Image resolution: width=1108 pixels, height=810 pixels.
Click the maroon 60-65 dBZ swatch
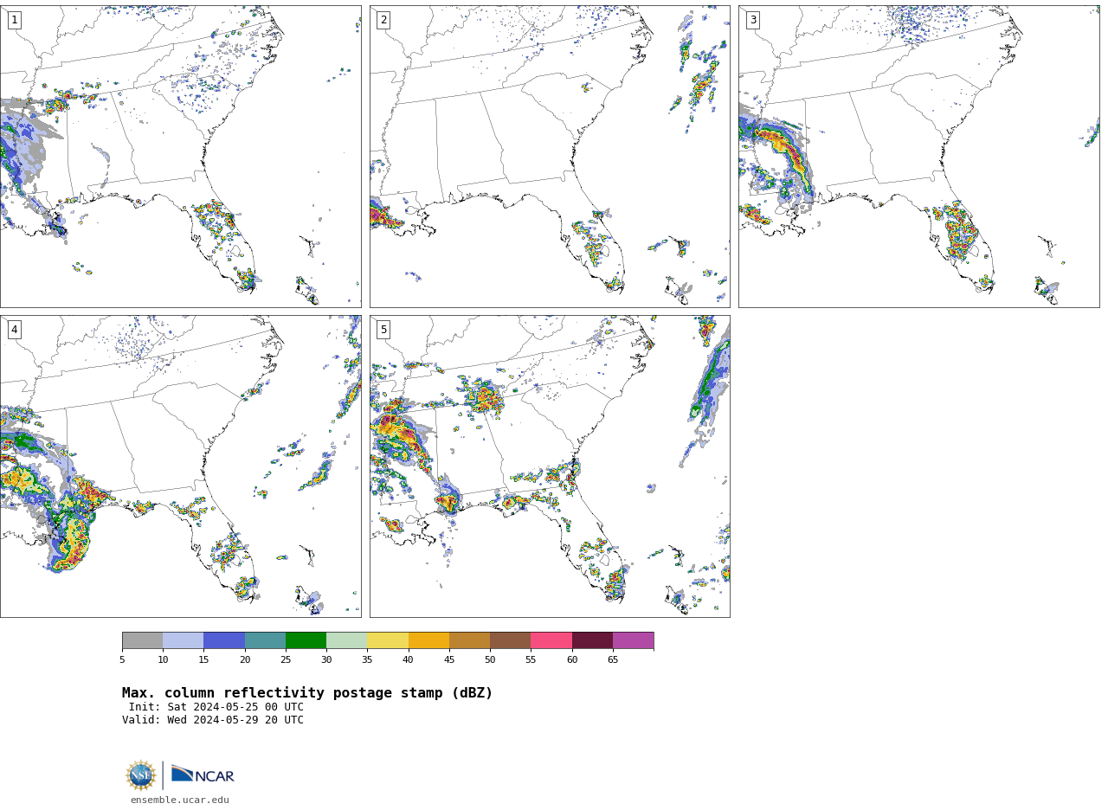592,640
